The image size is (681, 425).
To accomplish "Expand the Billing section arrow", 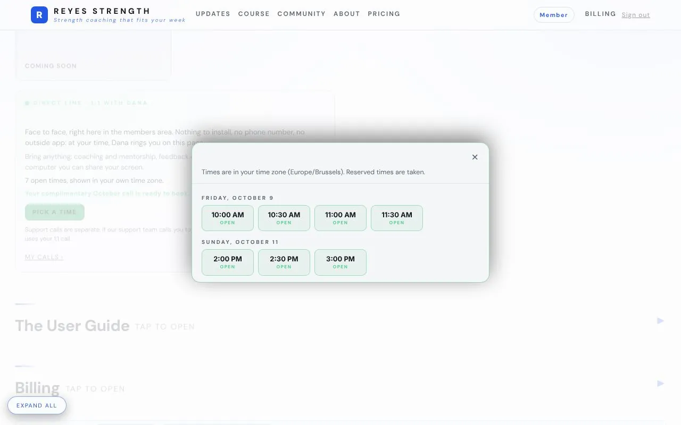I will 660,384.
